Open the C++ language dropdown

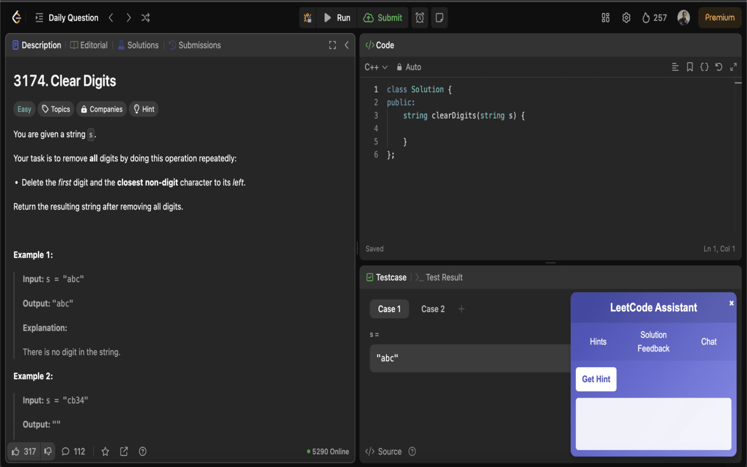click(x=375, y=67)
